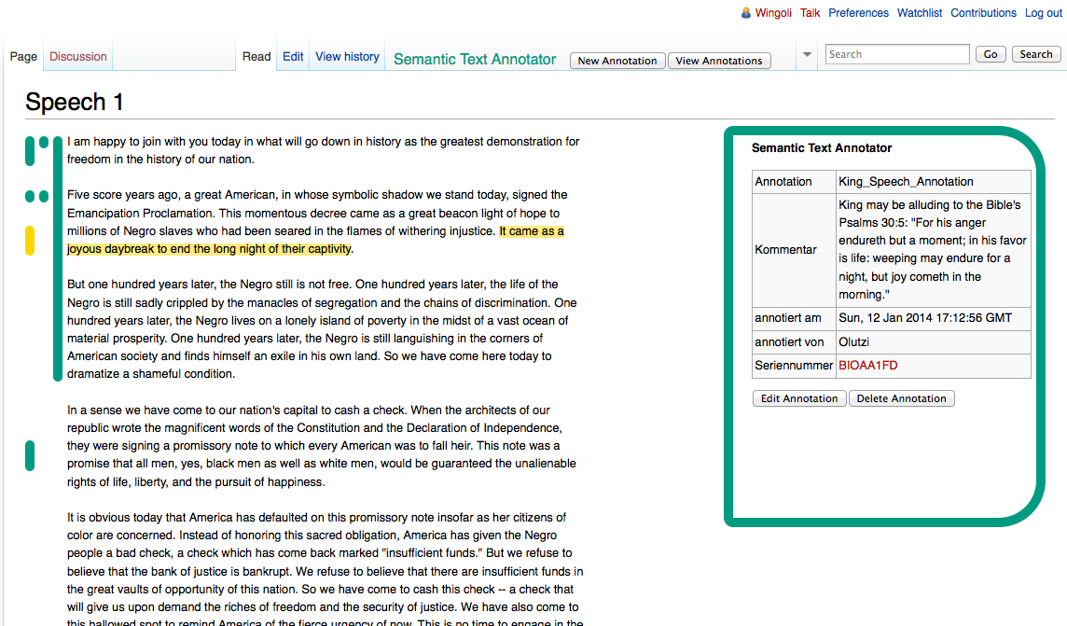Open the Edit tab
Screen dimensions: 1067x626
tap(293, 57)
